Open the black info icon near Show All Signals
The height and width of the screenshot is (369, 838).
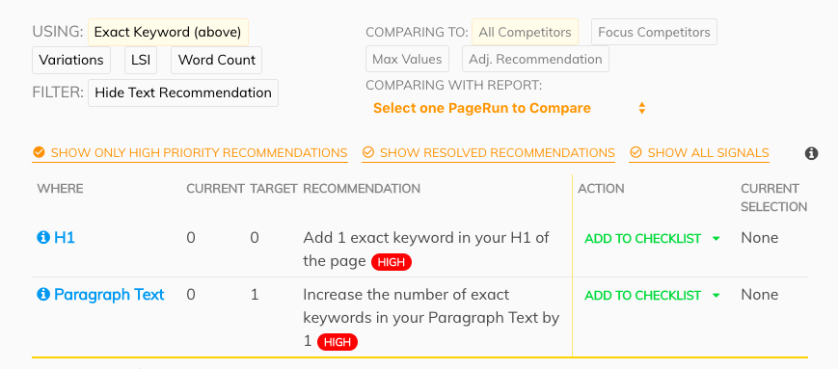click(811, 154)
